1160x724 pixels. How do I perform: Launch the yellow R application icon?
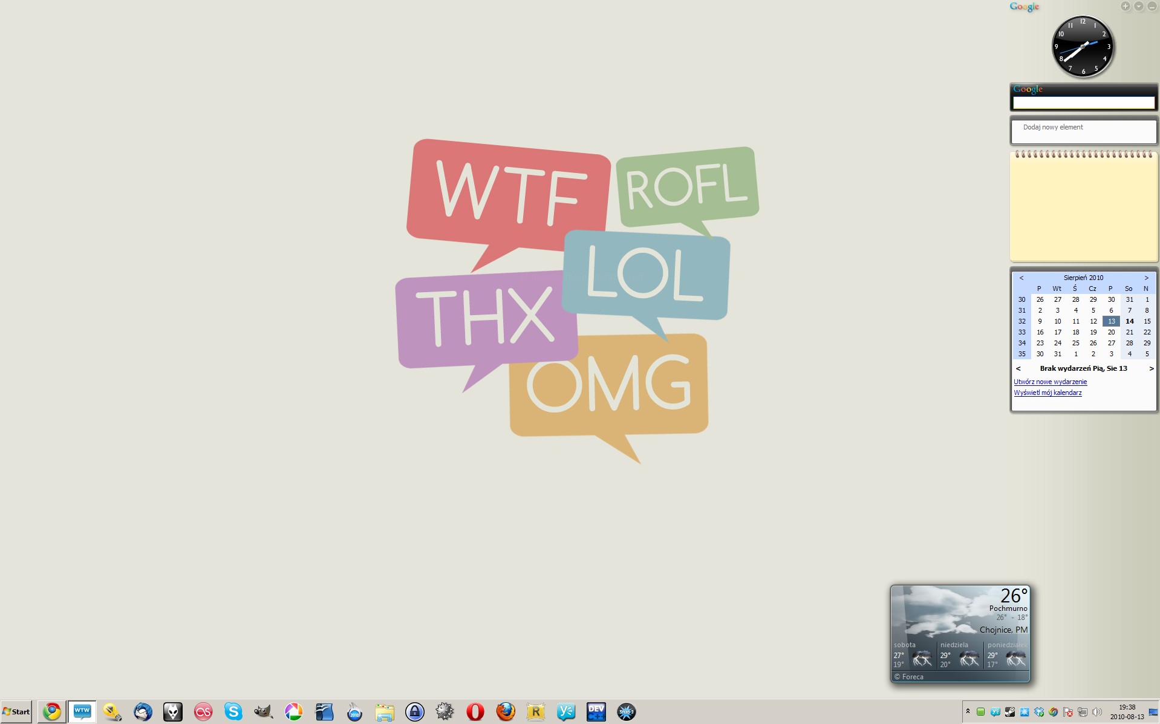pyautogui.click(x=536, y=712)
